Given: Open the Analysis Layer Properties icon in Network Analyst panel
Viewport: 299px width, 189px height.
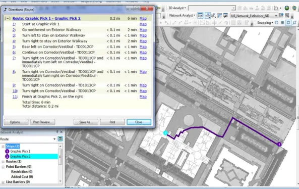Looking at the screenshot, I should [x=60, y=139].
